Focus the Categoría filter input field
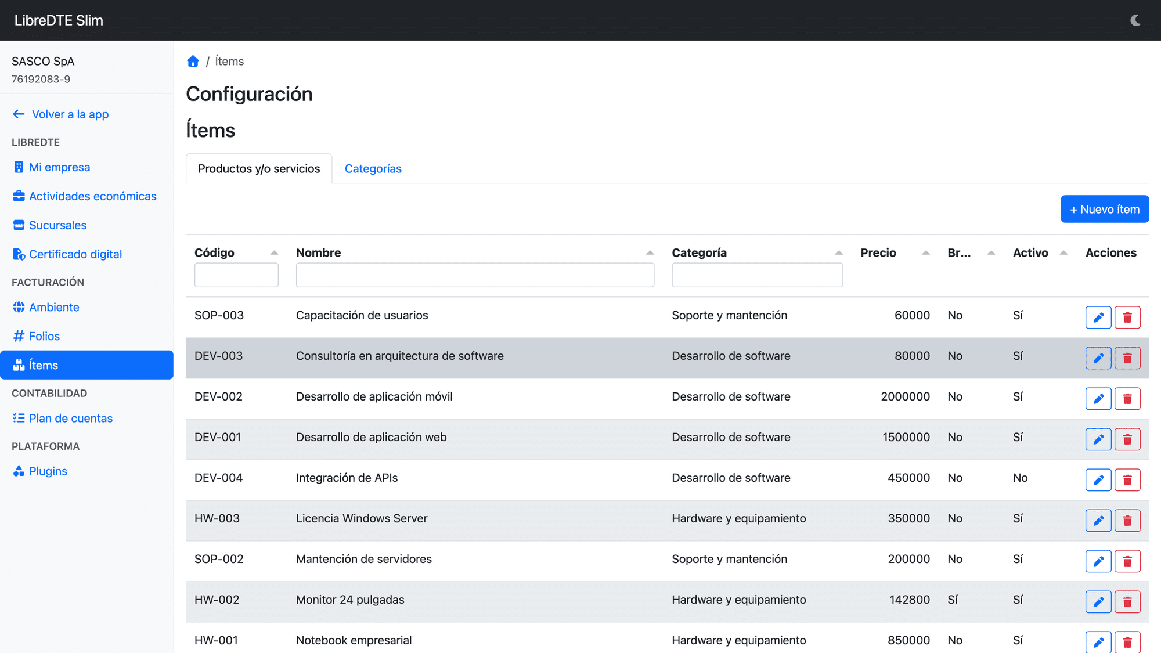The image size is (1161, 653). point(757,275)
